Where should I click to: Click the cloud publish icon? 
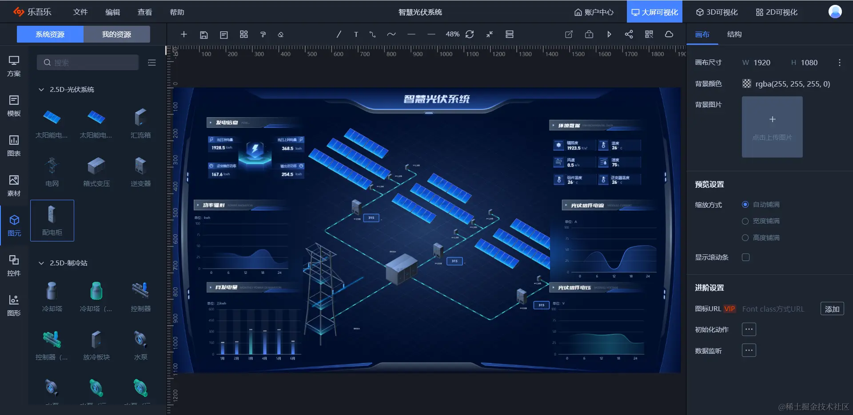(669, 34)
